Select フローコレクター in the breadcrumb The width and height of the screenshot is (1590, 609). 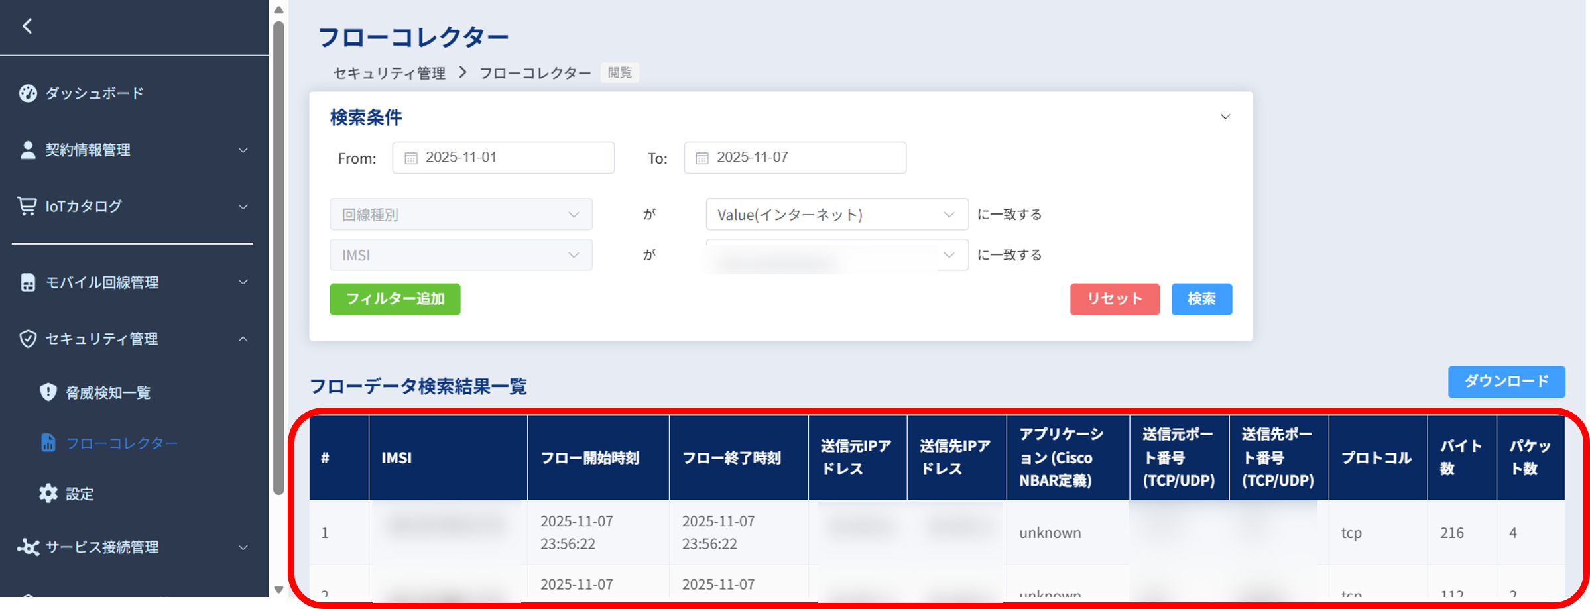[534, 73]
